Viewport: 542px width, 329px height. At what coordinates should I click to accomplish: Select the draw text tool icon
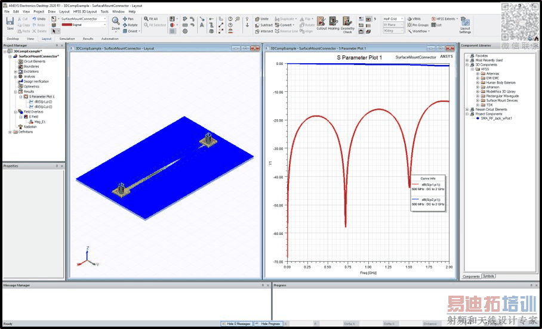pyautogui.click(x=202, y=25)
